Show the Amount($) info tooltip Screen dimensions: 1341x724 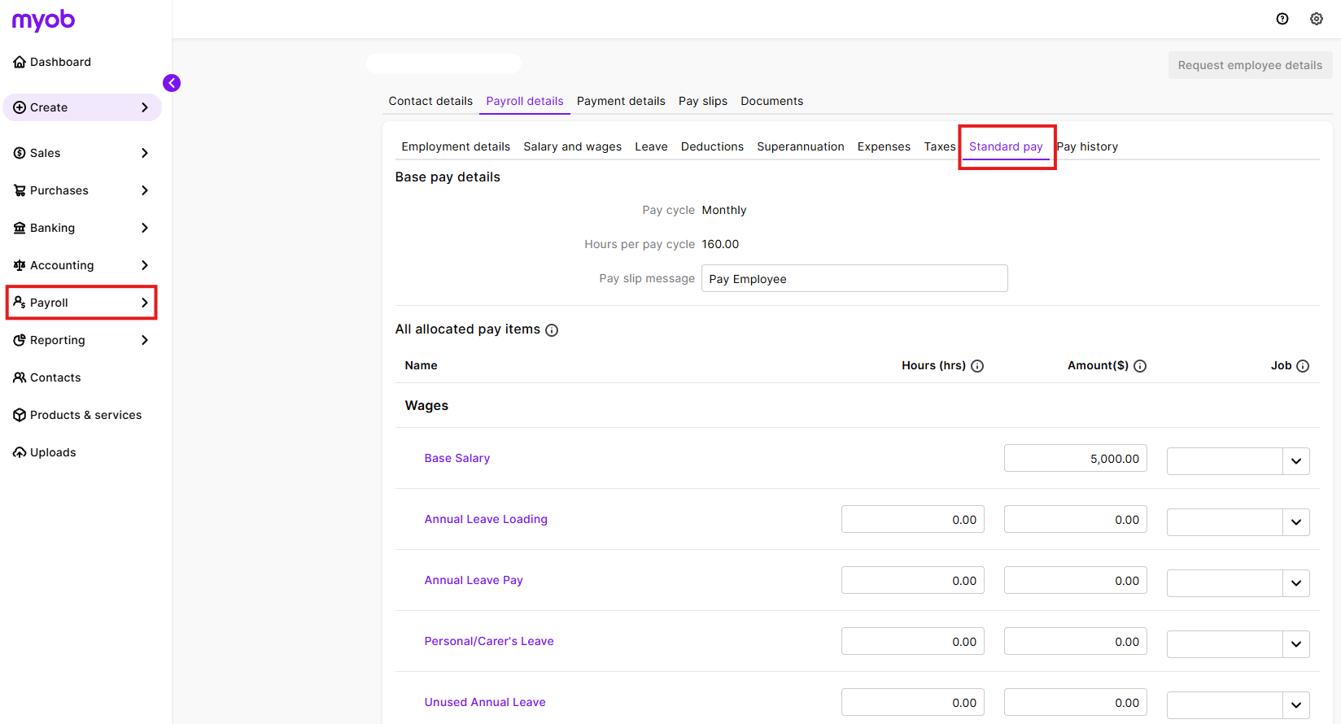coord(1140,366)
